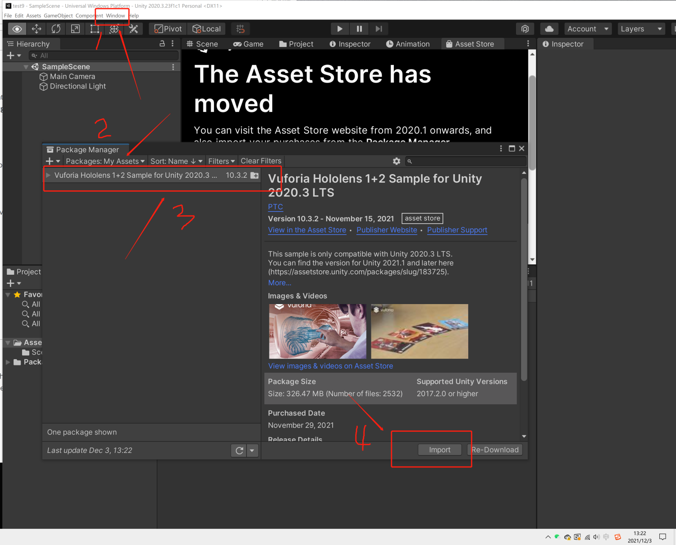This screenshot has height=545, width=676.
Task: Toggle Pivot/Center handle position
Action: coord(168,29)
